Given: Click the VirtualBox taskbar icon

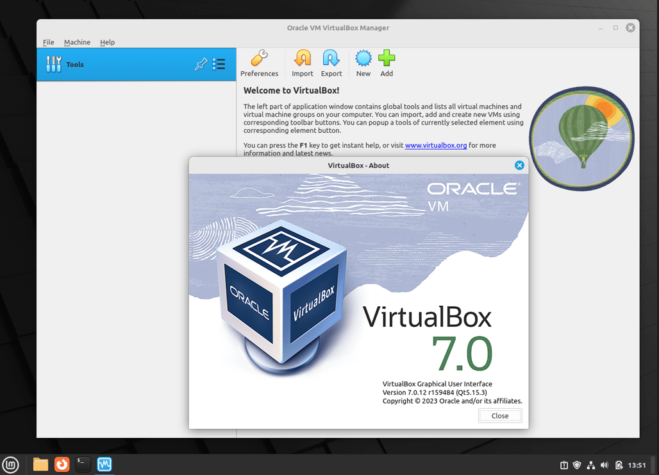Looking at the screenshot, I should [x=104, y=465].
